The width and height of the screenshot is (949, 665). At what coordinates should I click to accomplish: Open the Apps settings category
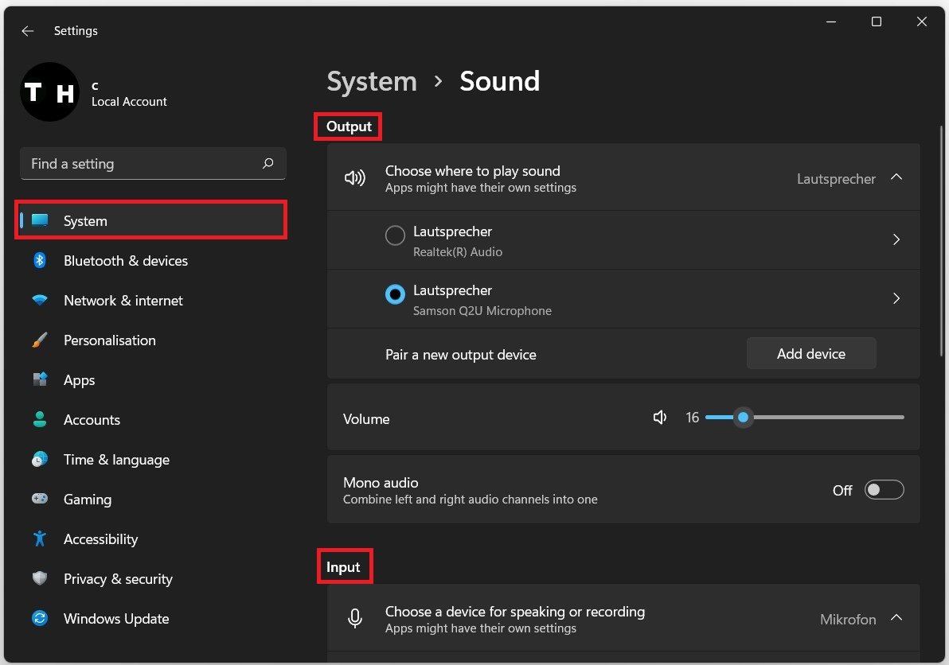(x=79, y=380)
